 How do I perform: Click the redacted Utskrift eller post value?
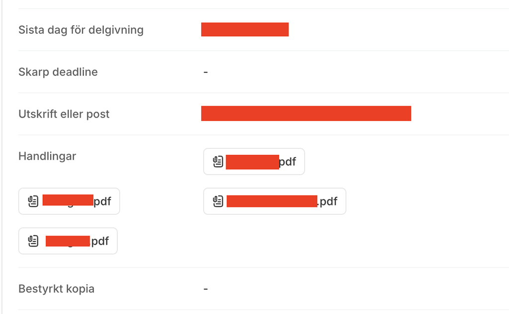click(306, 114)
